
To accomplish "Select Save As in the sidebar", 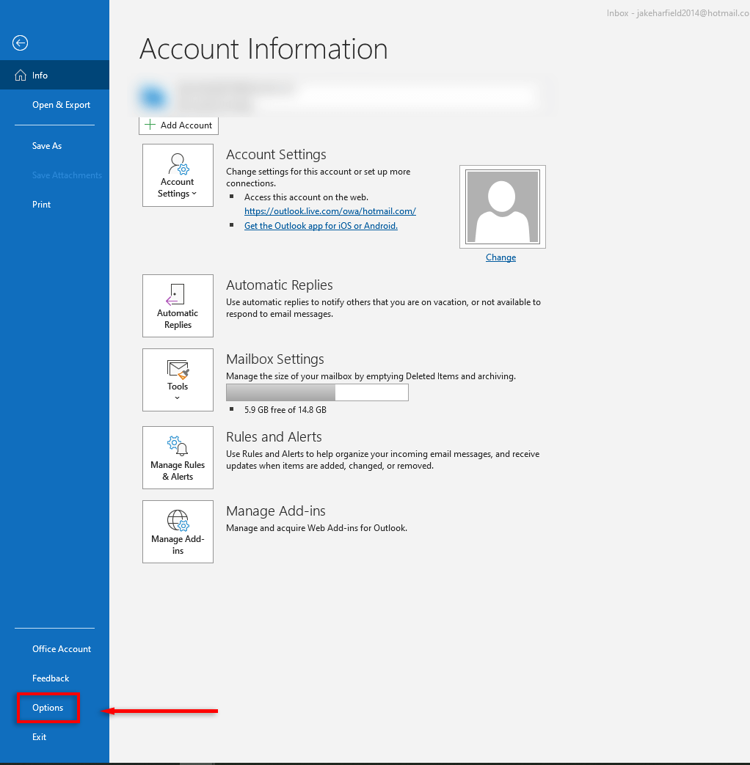I will [x=47, y=146].
